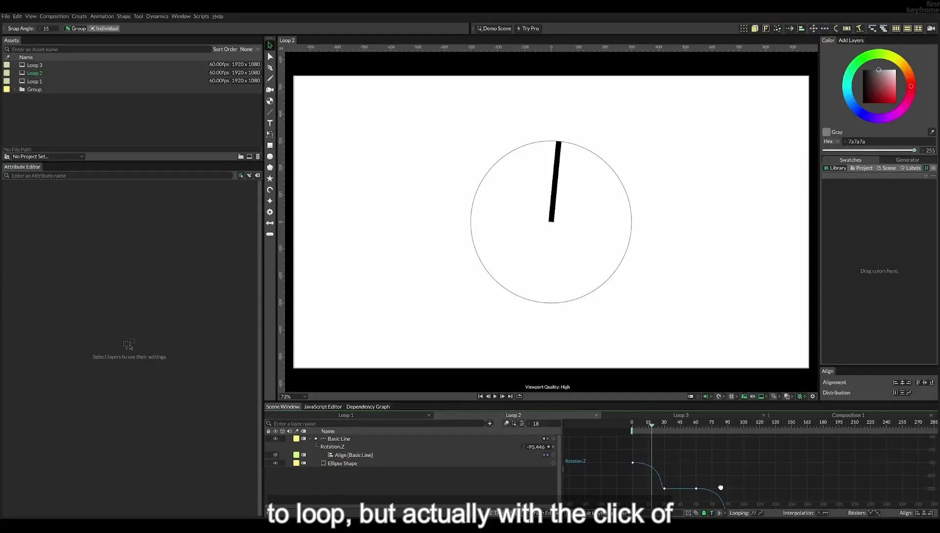Screen dimensions: 940x533
Task: Click the Try Pro button
Action: pos(528,28)
